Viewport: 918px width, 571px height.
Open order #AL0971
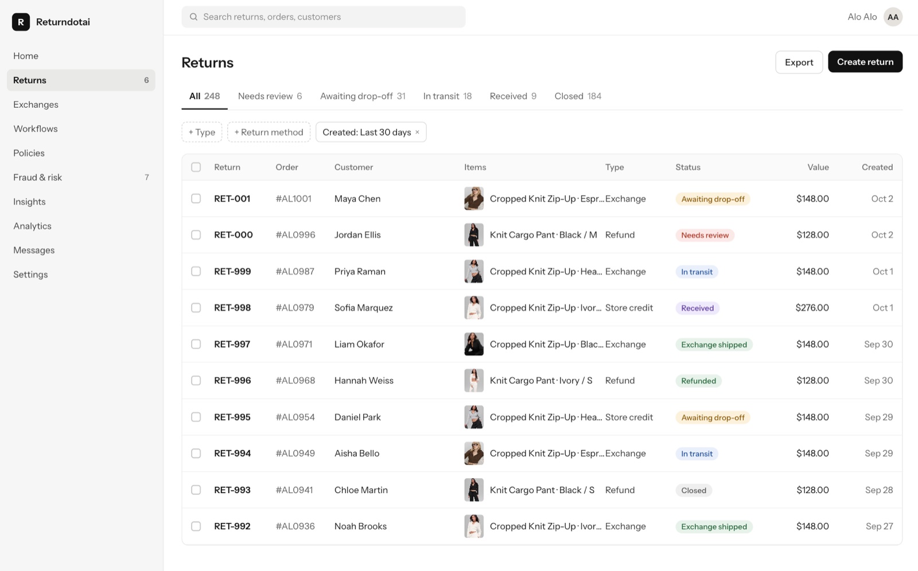click(x=294, y=344)
